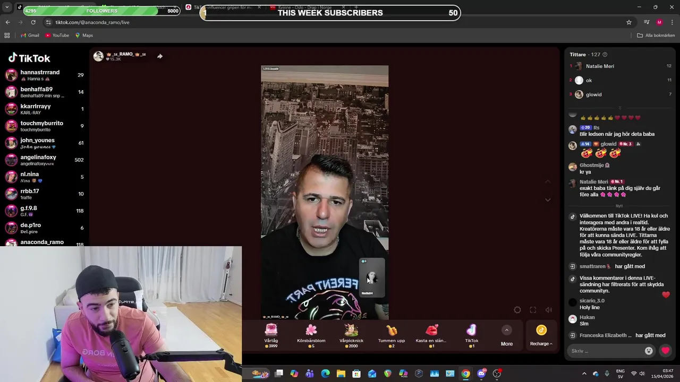Go to previous live with up chevron

point(548,182)
